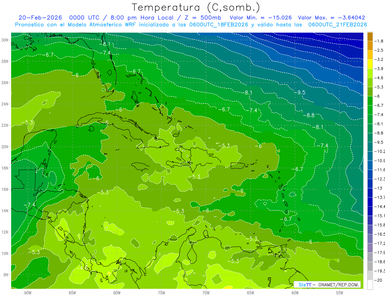This screenshot has height=297, width=385.
Task: Click the "-9.5" contour label on the map
Action: click(x=299, y=92)
